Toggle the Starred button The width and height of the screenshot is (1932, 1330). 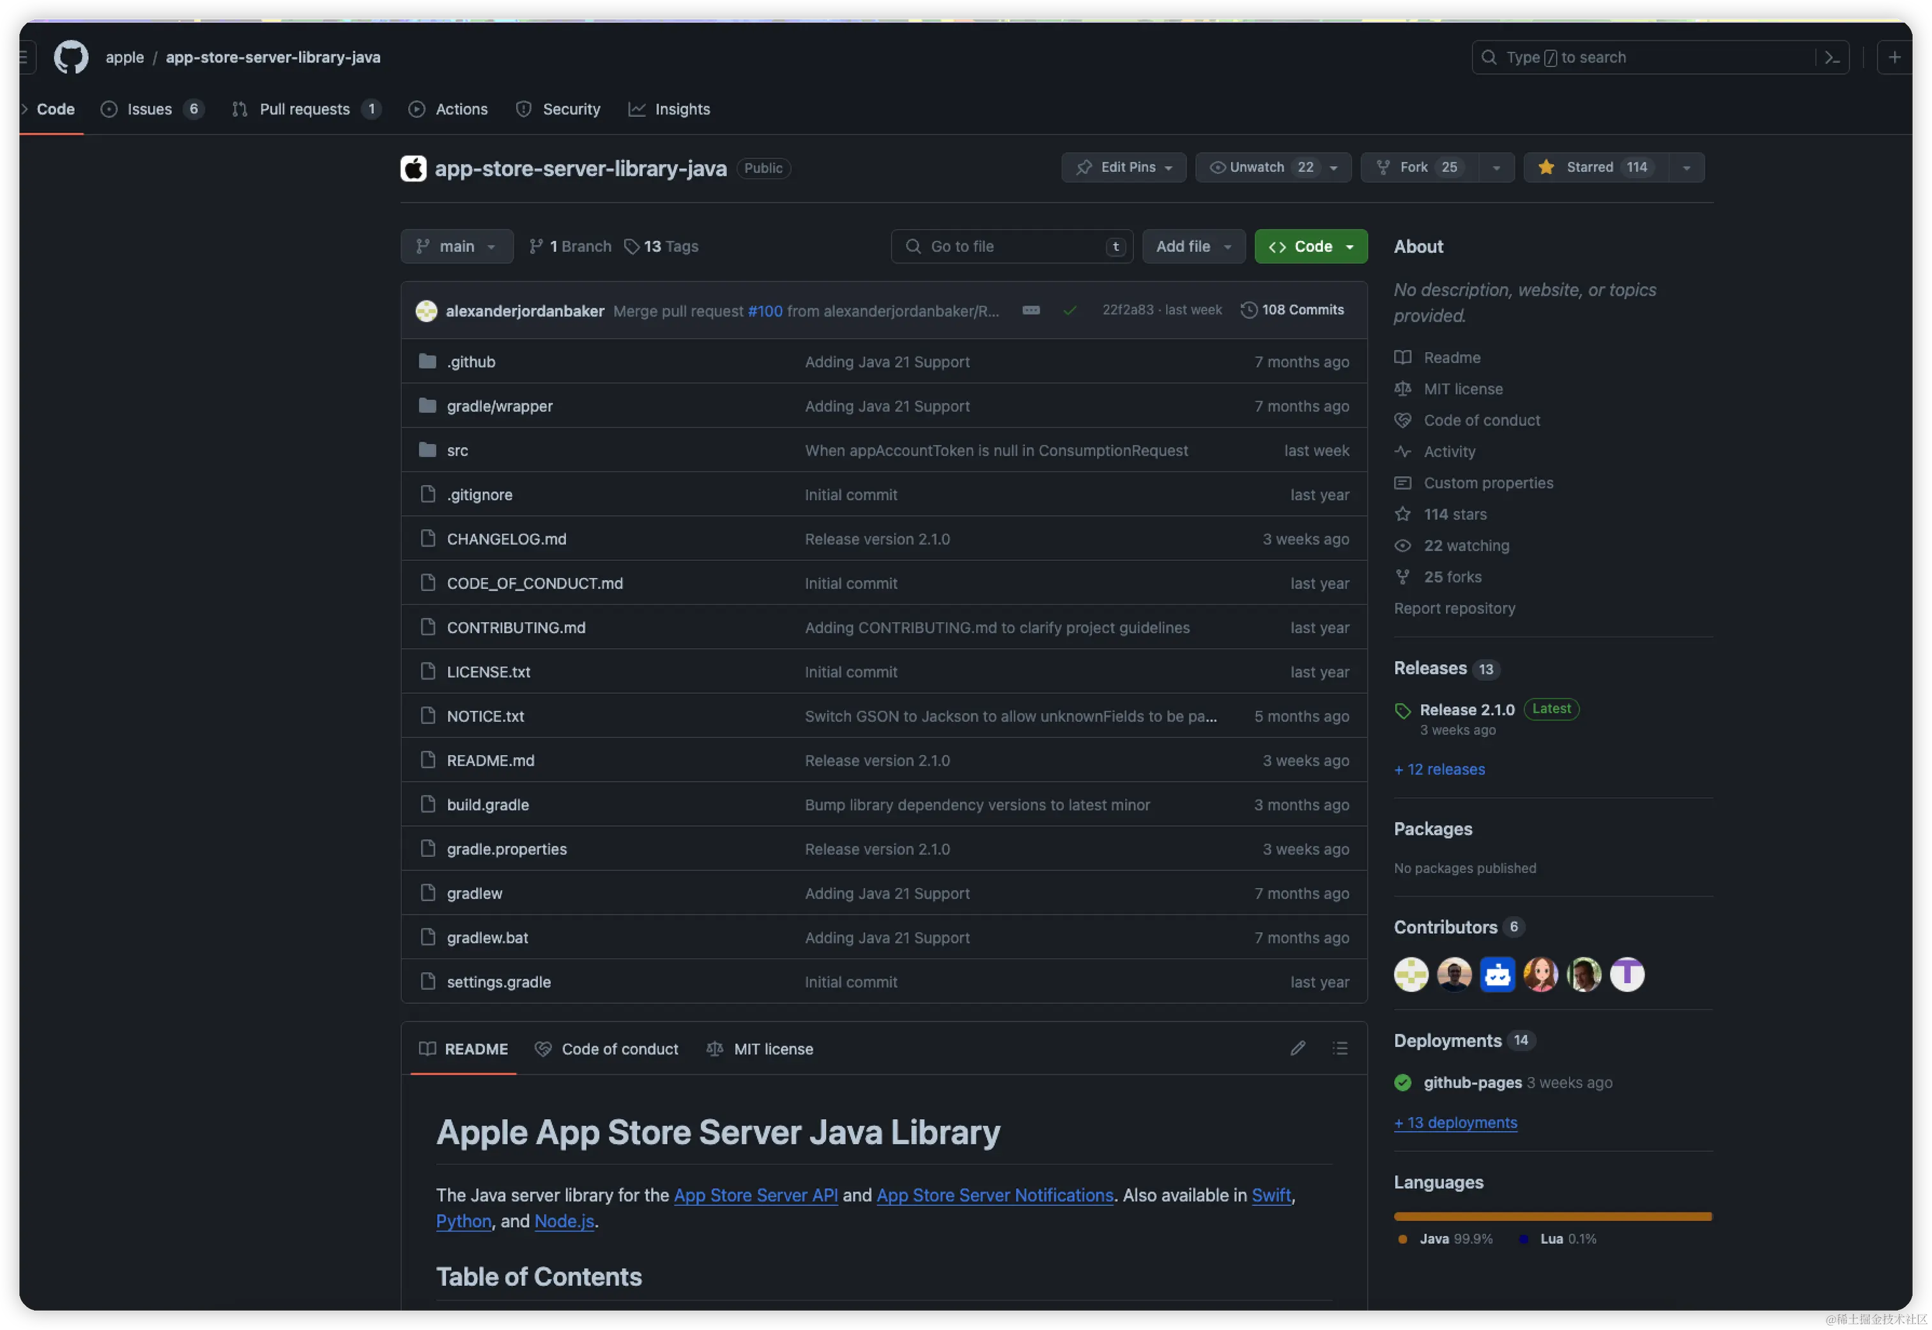pos(1595,167)
